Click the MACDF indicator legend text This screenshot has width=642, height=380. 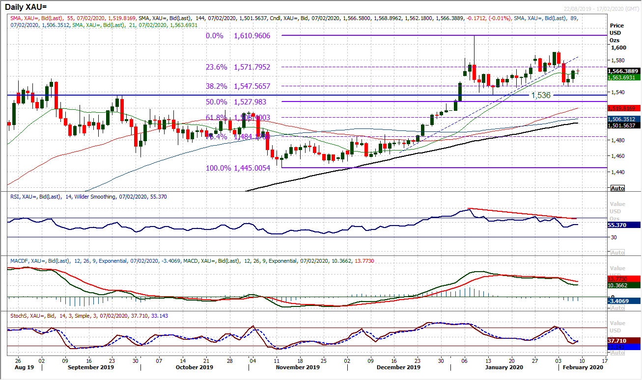click(x=192, y=261)
